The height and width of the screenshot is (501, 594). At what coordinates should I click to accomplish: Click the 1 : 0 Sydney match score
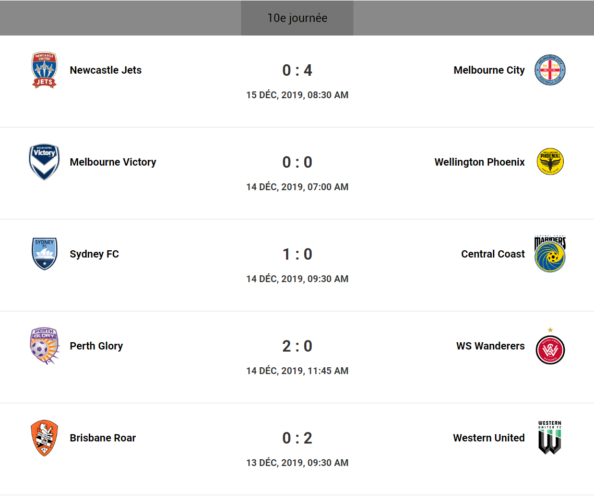tap(297, 254)
